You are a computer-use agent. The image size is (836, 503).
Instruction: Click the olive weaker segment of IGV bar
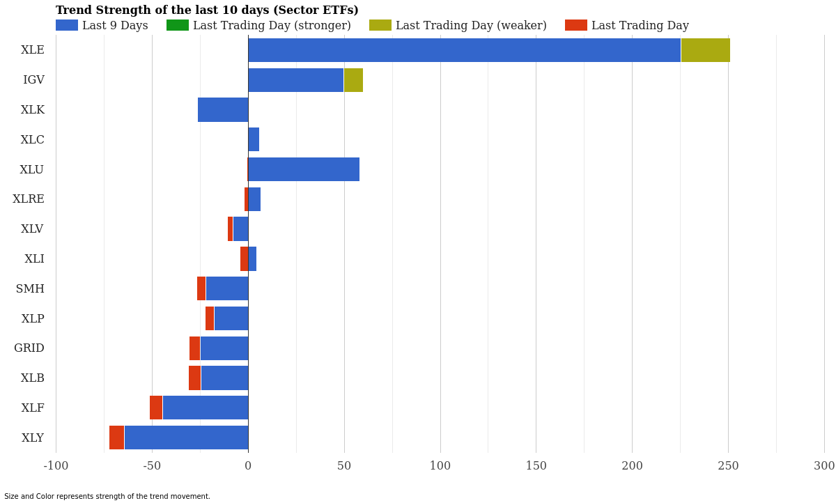tap(353, 80)
